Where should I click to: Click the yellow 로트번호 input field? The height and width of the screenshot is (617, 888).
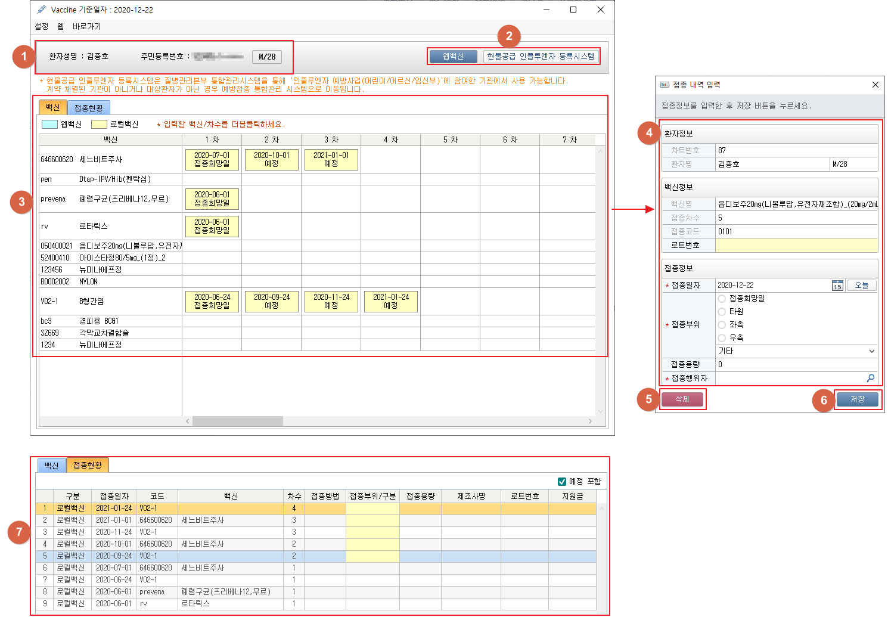[796, 245]
